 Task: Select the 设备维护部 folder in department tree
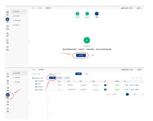pyautogui.click(x=39, y=87)
